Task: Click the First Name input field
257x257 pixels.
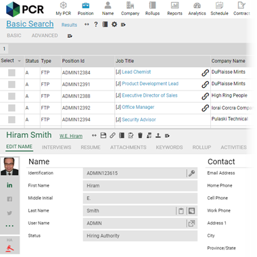Action: pyautogui.click(x=140, y=186)
